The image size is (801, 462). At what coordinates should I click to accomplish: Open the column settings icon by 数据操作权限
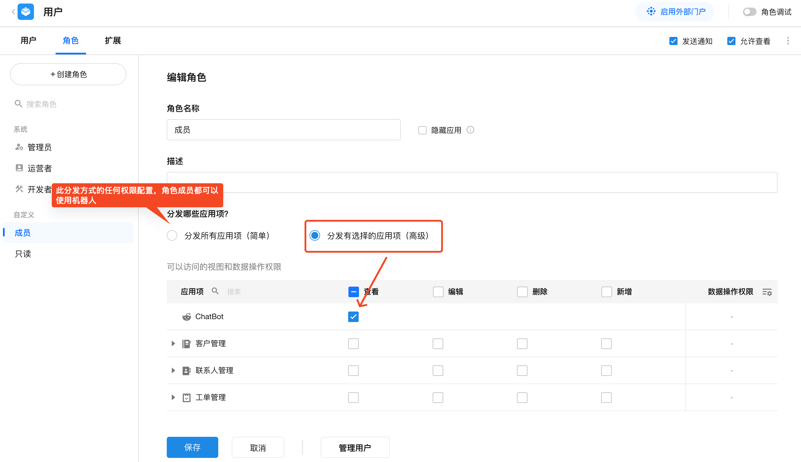(x=767, y=292)
